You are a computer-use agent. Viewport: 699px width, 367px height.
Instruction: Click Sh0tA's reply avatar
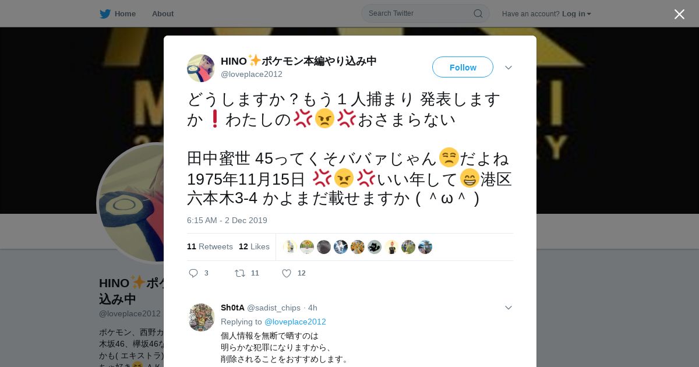coord(202,317)
